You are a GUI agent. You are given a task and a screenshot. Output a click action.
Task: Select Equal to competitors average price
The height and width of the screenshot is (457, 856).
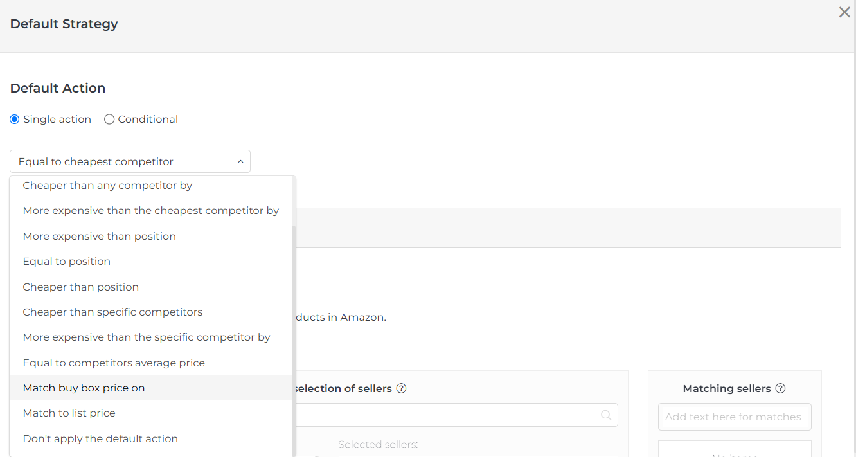tap(114, 363)
